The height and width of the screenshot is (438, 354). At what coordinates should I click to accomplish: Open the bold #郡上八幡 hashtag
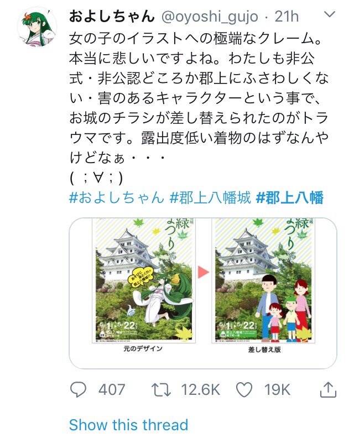coord(289,198)
